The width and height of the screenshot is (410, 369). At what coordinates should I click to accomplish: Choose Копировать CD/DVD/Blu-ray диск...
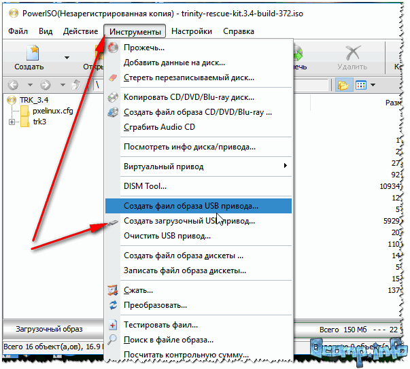point(199,97)
